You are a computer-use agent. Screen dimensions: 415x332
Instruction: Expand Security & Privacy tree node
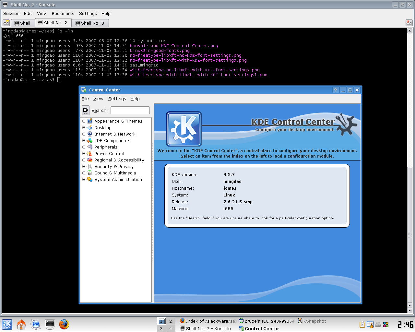point(84,166)
